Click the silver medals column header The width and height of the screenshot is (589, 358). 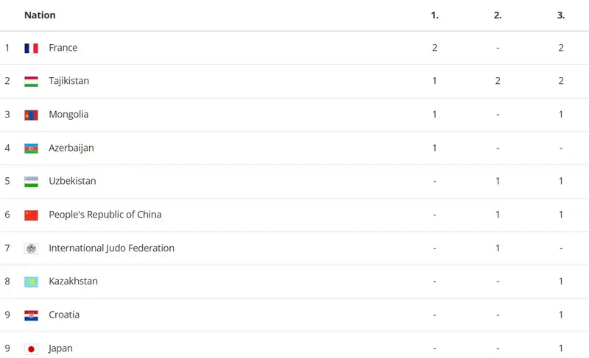click(498, 15)
